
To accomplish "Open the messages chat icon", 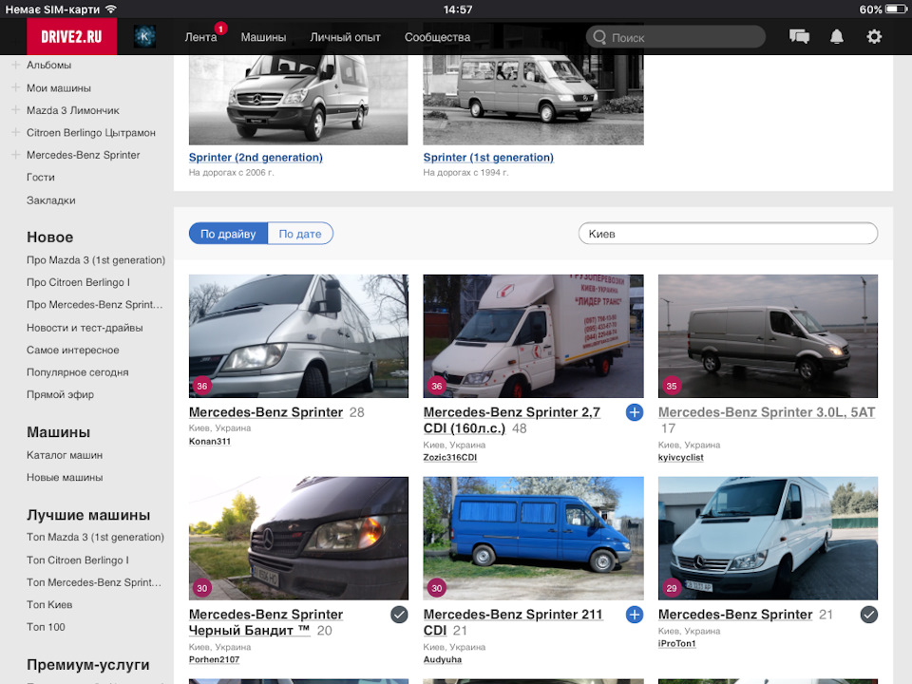I will (799, 37).
